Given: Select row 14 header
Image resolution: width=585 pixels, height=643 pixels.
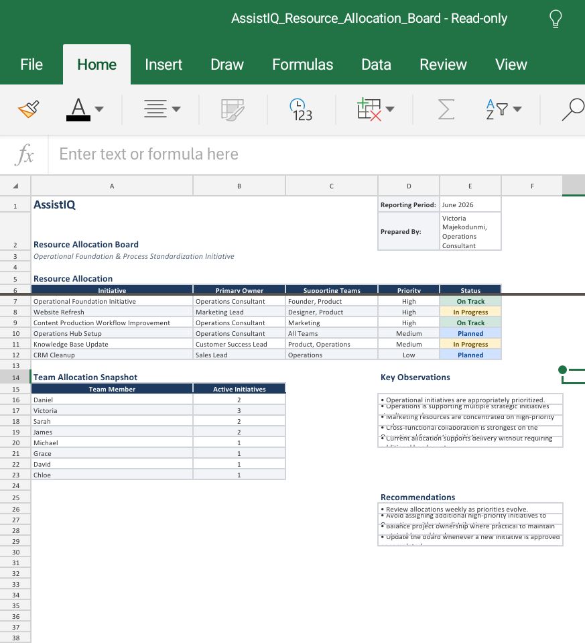Looking at the screenshot, I should point(15,377).
